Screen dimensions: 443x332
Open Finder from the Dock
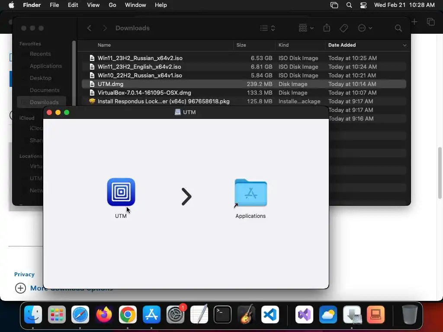[x=33, y=315]
